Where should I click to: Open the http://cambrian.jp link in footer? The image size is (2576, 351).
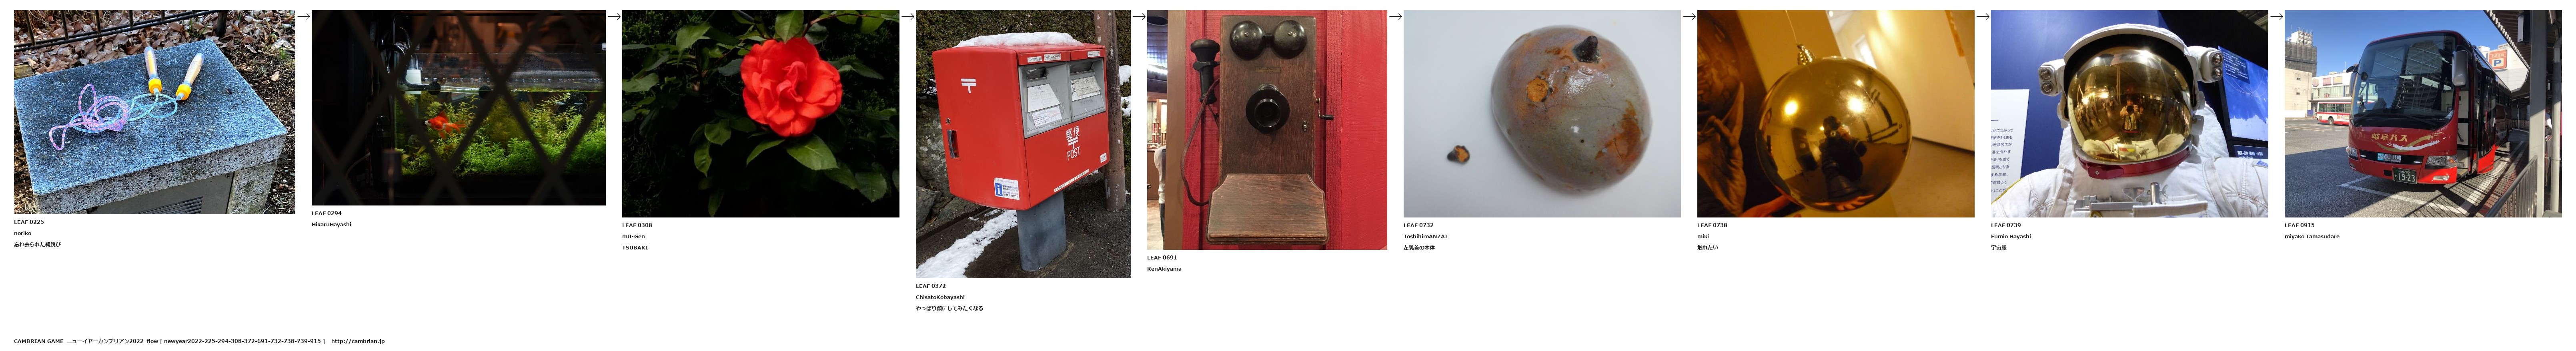pyautogui.click(x=358, y=341)
